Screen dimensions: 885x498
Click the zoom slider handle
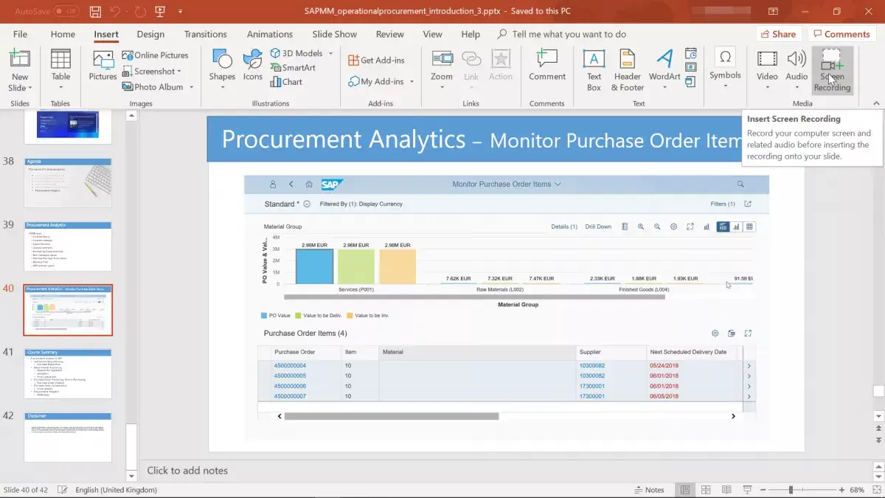[x=791, y=490]
